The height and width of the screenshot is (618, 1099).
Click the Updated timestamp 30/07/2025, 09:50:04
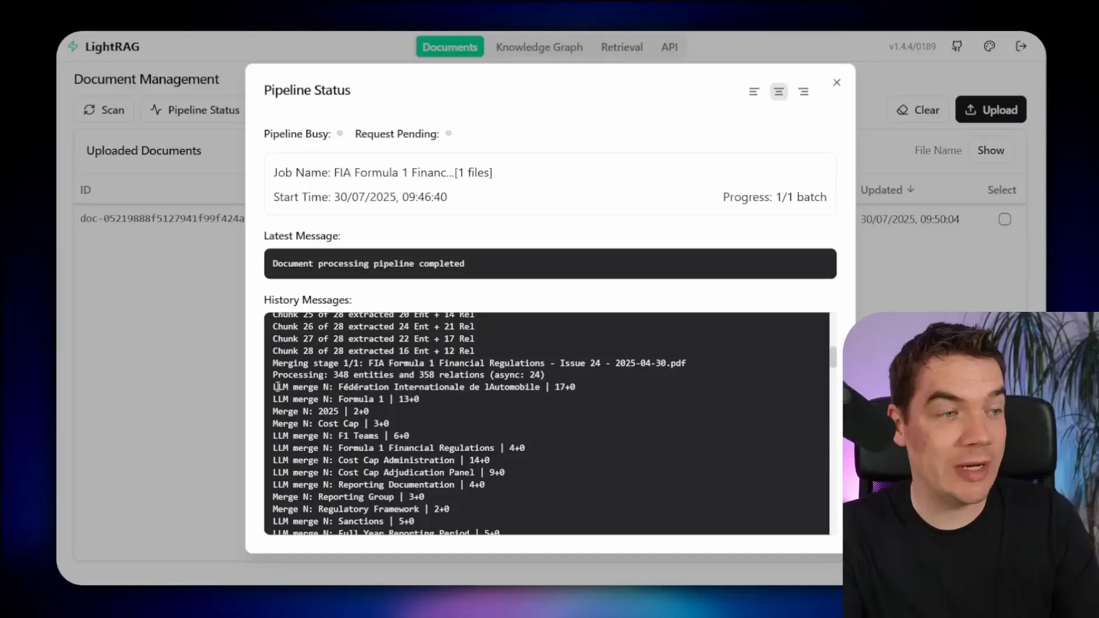pyautogui.click(x=910, y=219)
